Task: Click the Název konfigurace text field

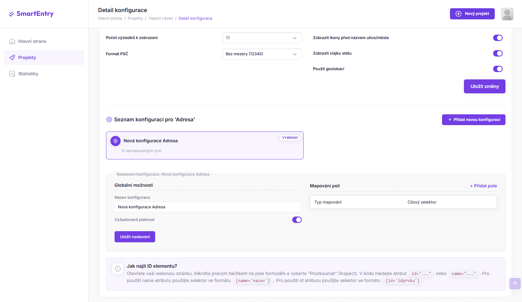Action: (208, 207)
